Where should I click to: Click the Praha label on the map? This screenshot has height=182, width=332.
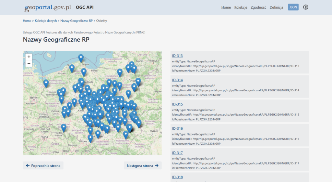(44, 137)
